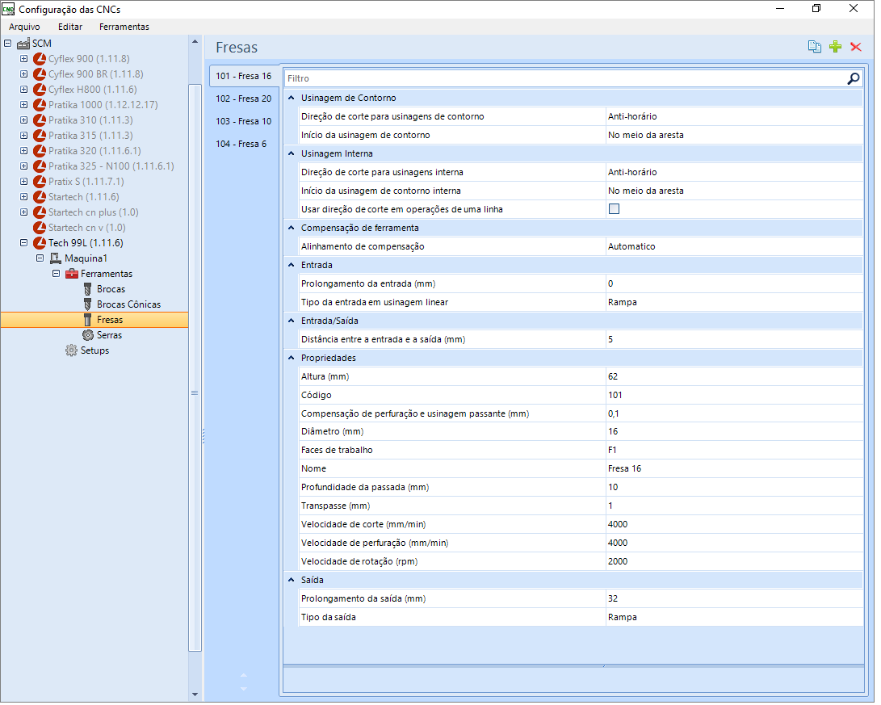This screenshot has height=705, width=881.
Task: Click the Startech cn plus machine icon
Action: click(x=40, y=213)
